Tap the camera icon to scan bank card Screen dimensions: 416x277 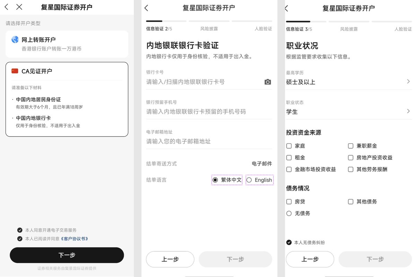click(268, 82)
